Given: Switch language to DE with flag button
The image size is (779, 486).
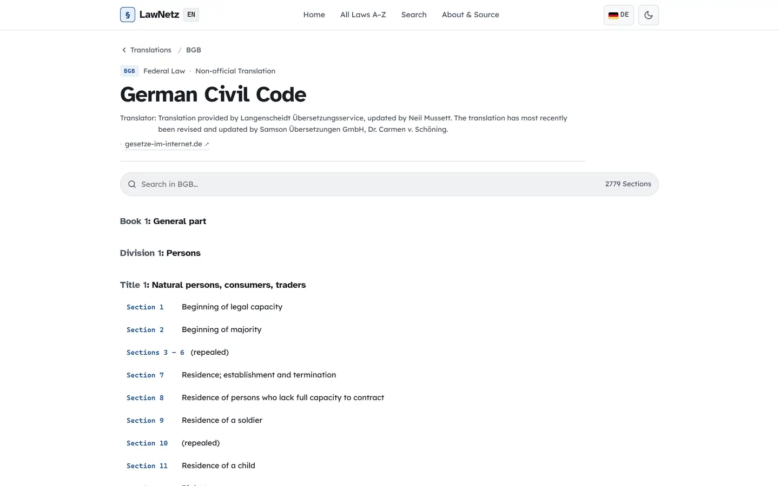Looking at the screenshot, I should [619, 15].
